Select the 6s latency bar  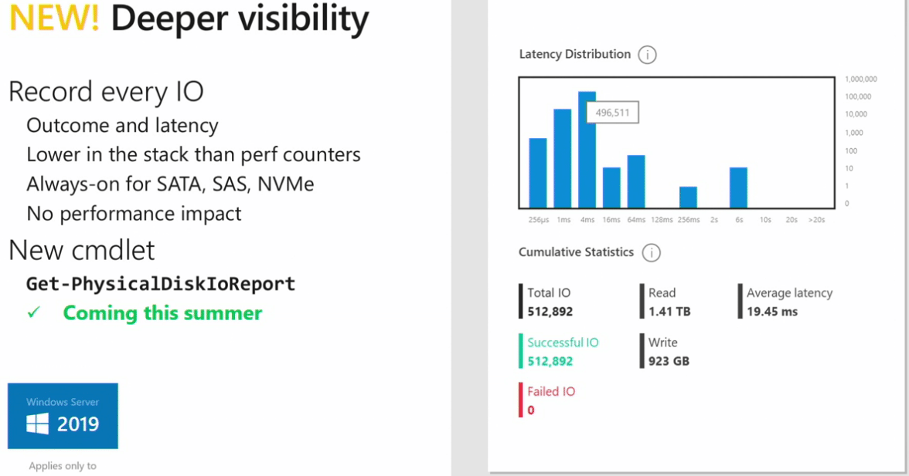pos(738,187)
